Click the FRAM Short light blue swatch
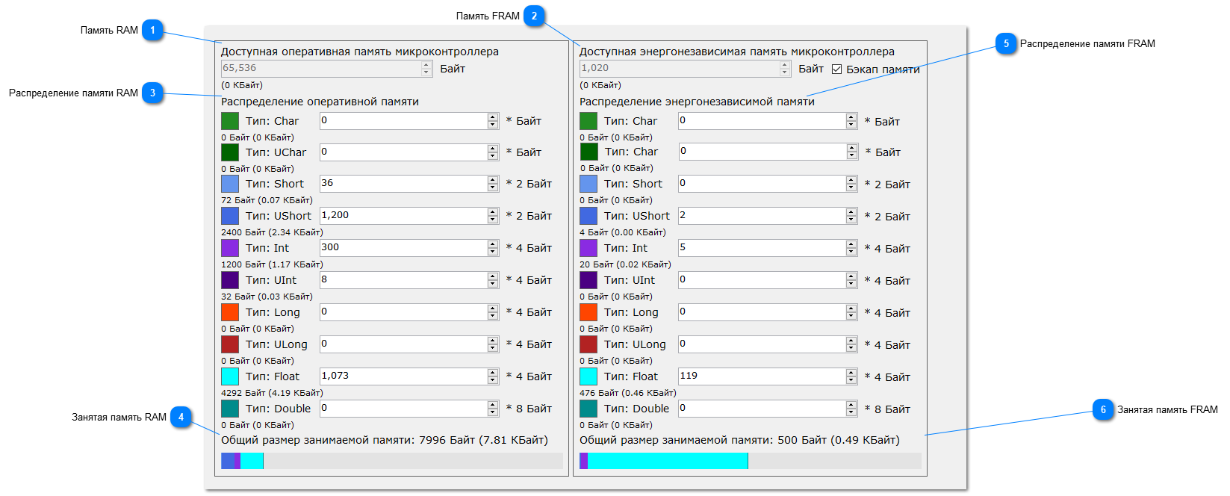The image size is (1230, 496). (588, 184)
